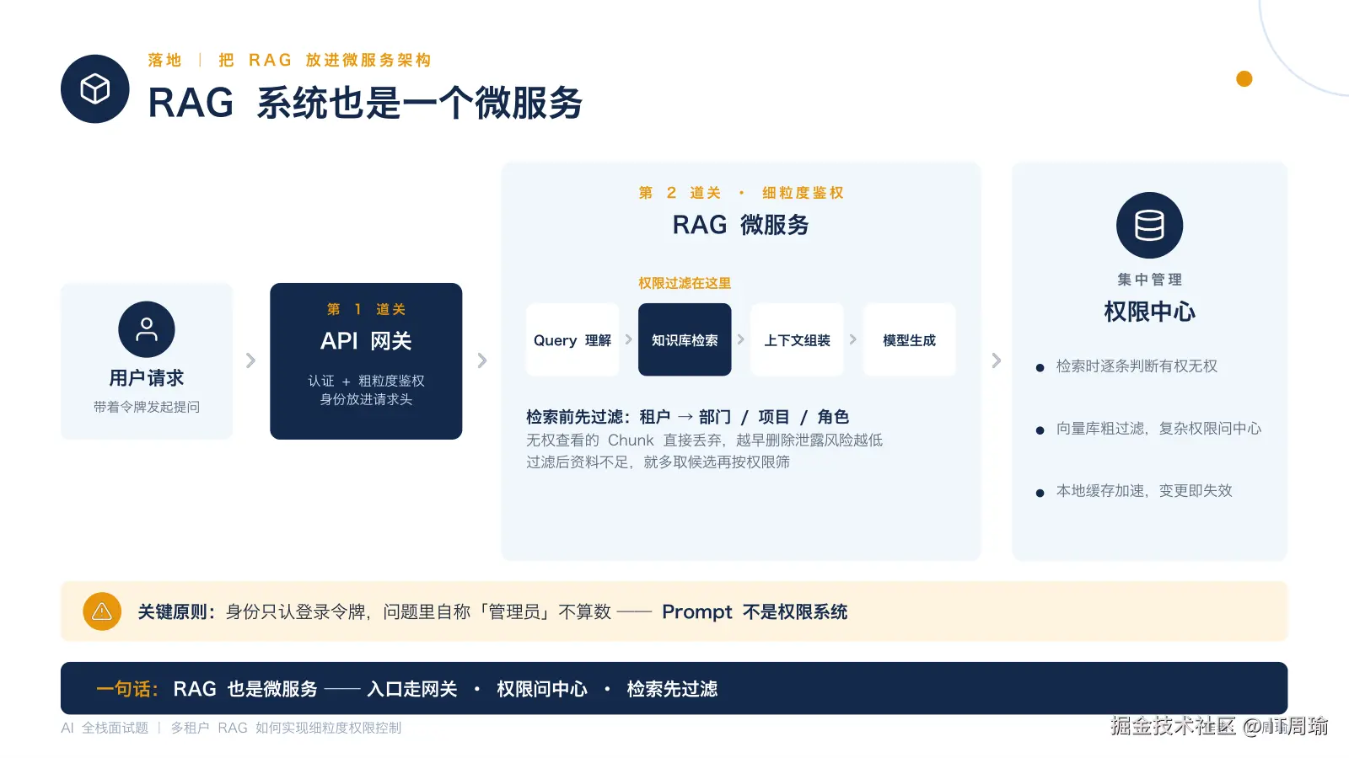Click the 集中管理 label

click(x=1149, y=280)
